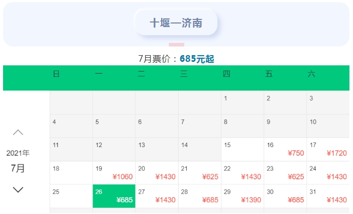The image size is (353, 214).
Task: Click the 日 Sunday column header
Action: [x=56, y=74]
